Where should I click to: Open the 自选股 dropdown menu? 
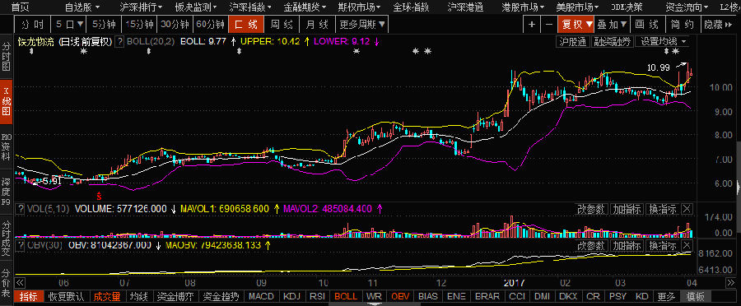82,7
